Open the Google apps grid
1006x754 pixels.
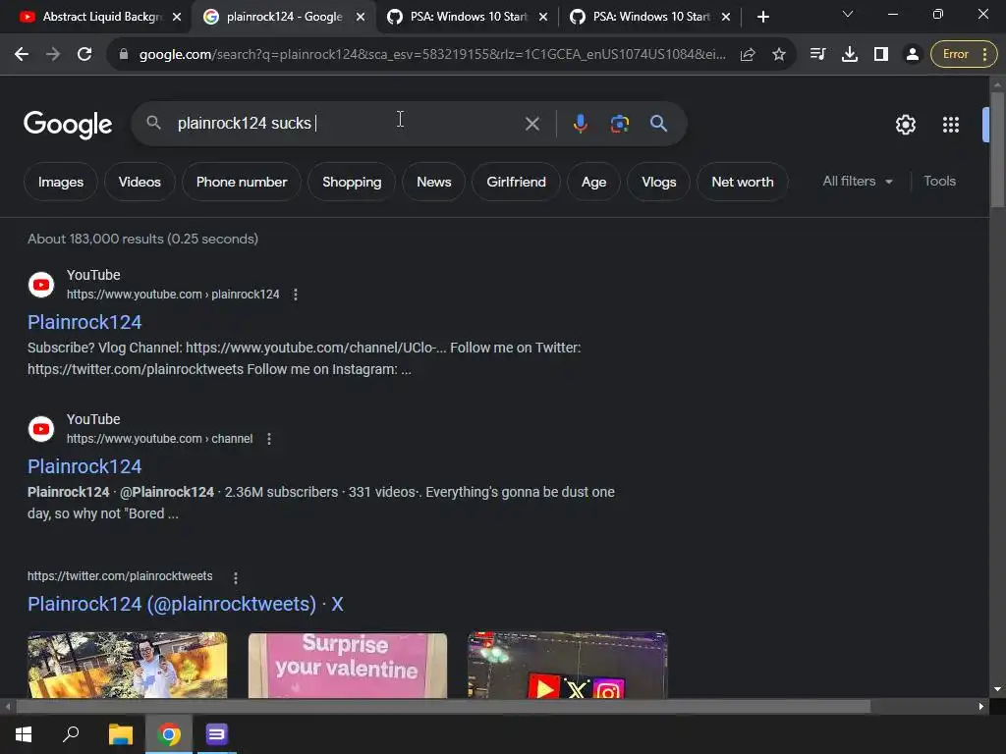coord(950,125)
